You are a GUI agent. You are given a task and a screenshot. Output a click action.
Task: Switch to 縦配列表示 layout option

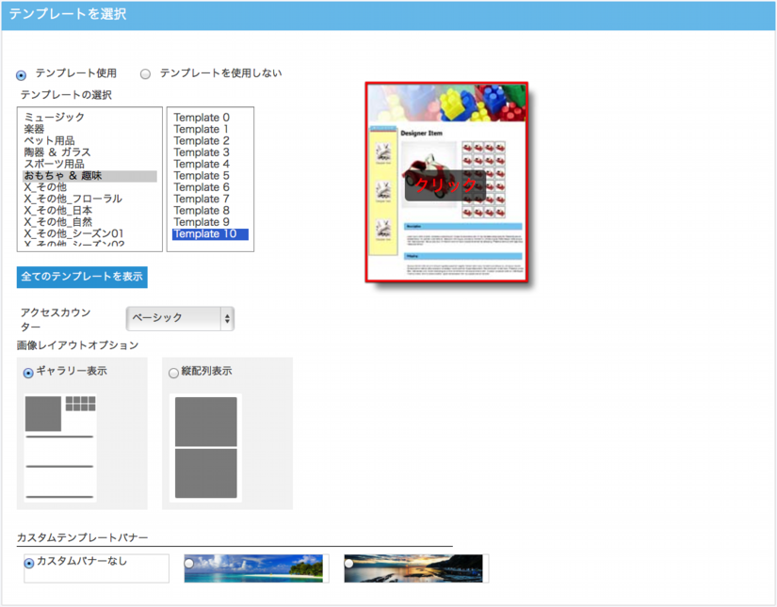(x=173, y=373)
